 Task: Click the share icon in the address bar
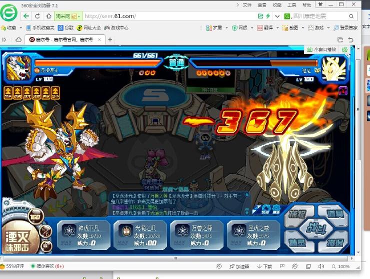260,16
